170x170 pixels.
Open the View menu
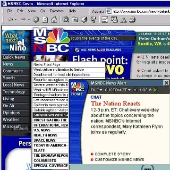32,11
